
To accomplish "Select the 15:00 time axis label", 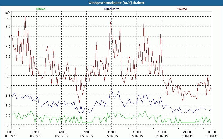I will click(x=137, y=132).
